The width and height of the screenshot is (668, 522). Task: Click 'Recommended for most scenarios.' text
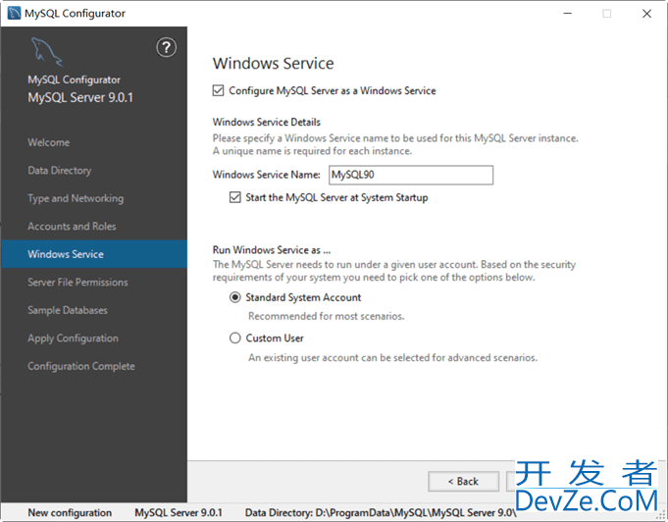[x=327, y=316]
